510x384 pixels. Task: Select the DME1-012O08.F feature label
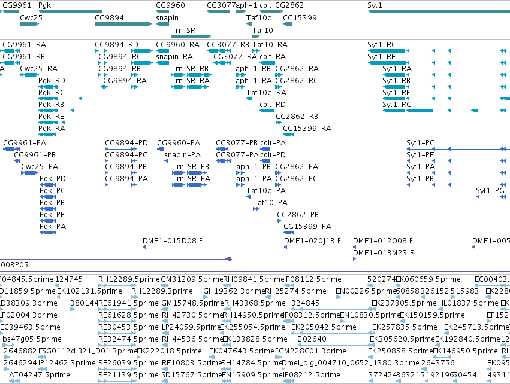[383, 241]
